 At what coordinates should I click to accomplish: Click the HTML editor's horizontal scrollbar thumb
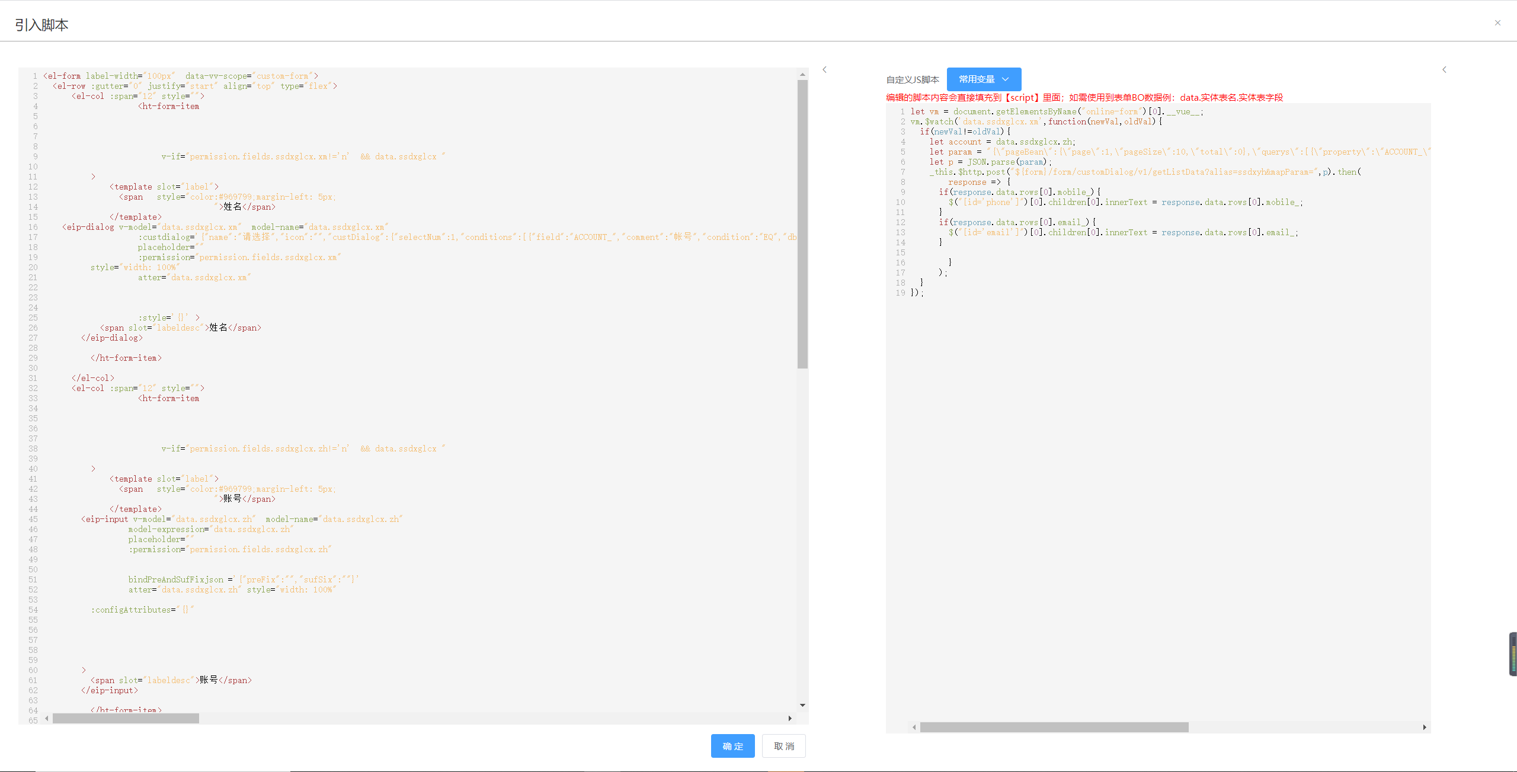click(126, 718)
